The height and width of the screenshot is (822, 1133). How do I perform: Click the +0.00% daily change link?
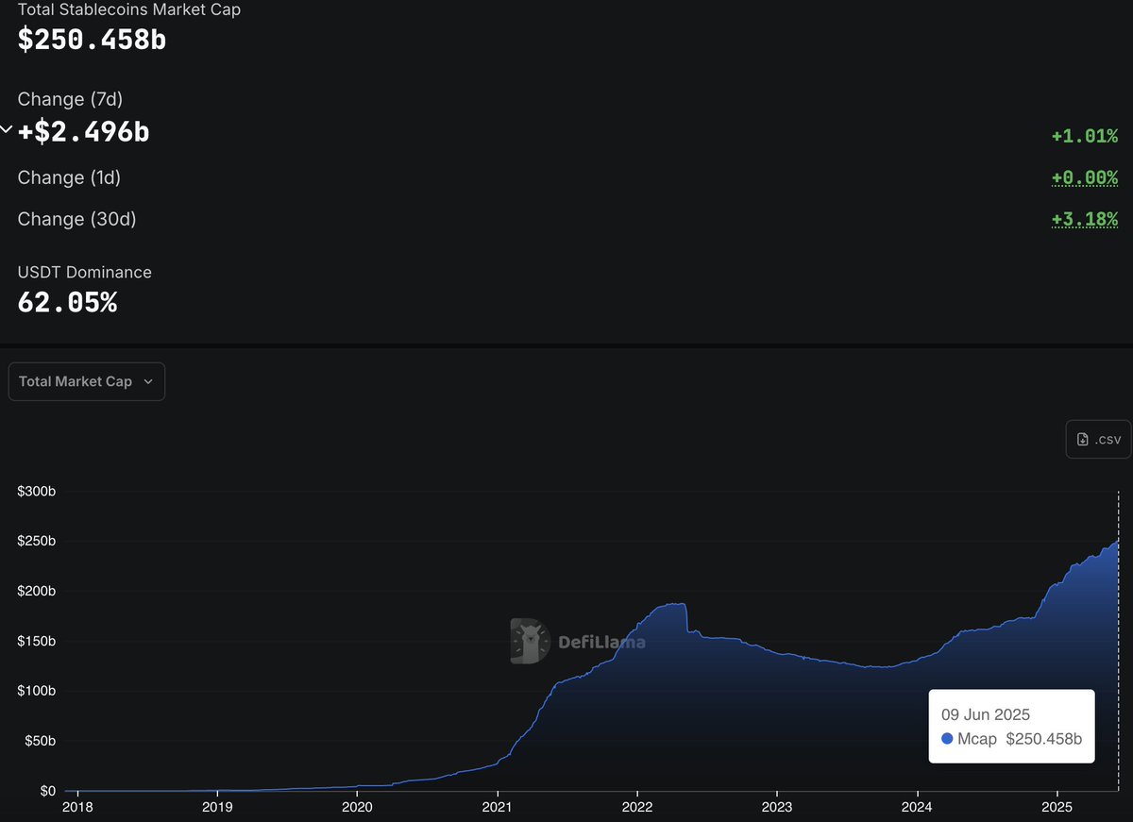click(1084, 176)
